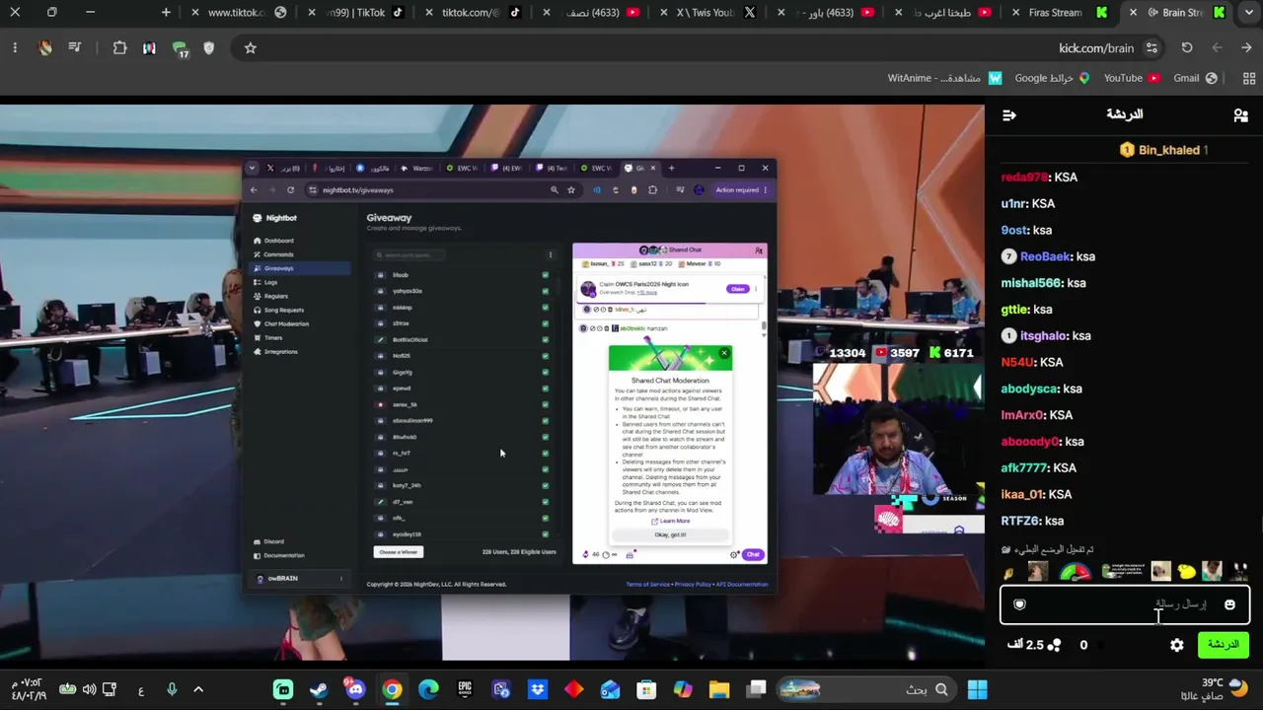This screenshot has width=1263, height=710.
Task: Open the volume control in system tray
Action: pyautogui.click(x=89, y=689)
